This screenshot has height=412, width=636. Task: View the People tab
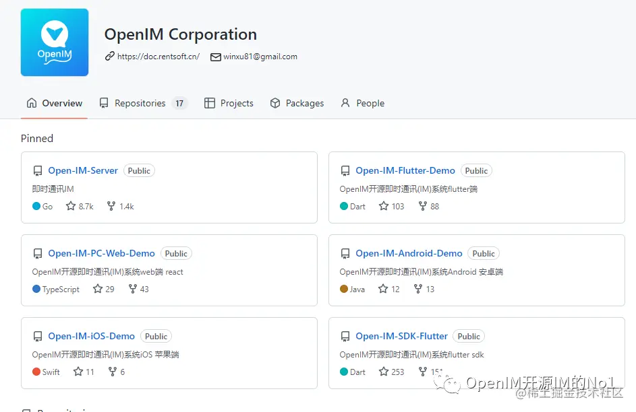pyautogui.click(x=363, y=103)
